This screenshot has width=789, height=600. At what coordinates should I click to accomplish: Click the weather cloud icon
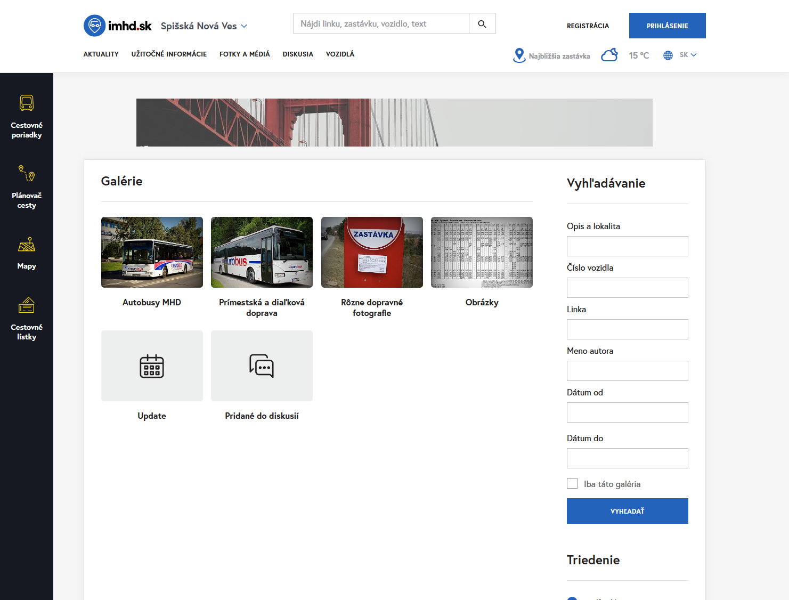[609, 55]
